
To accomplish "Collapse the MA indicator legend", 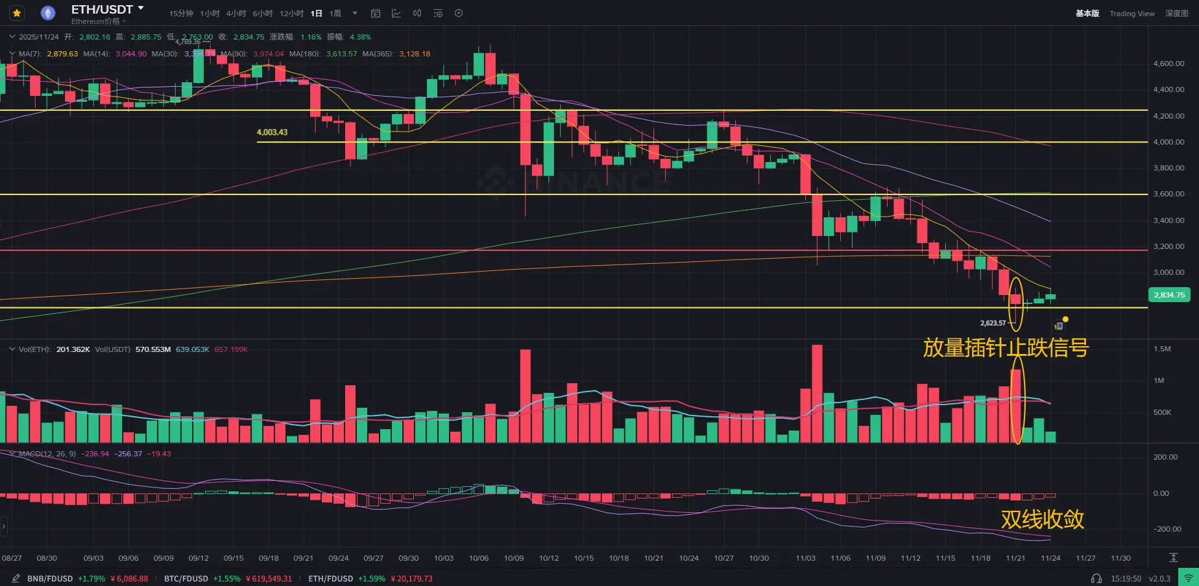I will 12,54.
